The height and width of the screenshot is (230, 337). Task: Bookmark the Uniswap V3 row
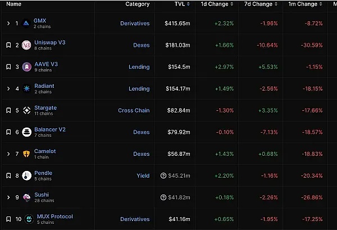[8, 45]
